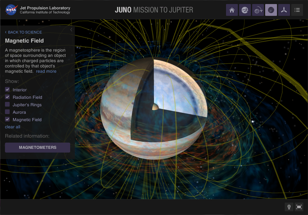Screen dimensions: 308x215
Task: Click the lightbulb hint icon
Action: pyautogui.click(x=289, y=207)
